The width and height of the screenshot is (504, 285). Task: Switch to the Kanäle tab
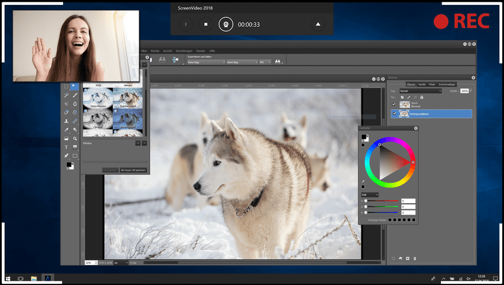pos(422,84)
